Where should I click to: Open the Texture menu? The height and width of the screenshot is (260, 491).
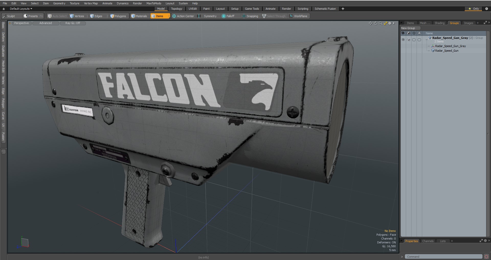[74, 3]
